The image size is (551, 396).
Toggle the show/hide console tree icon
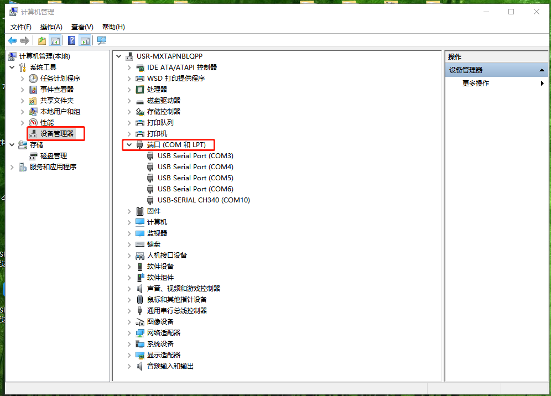[55, 41]
